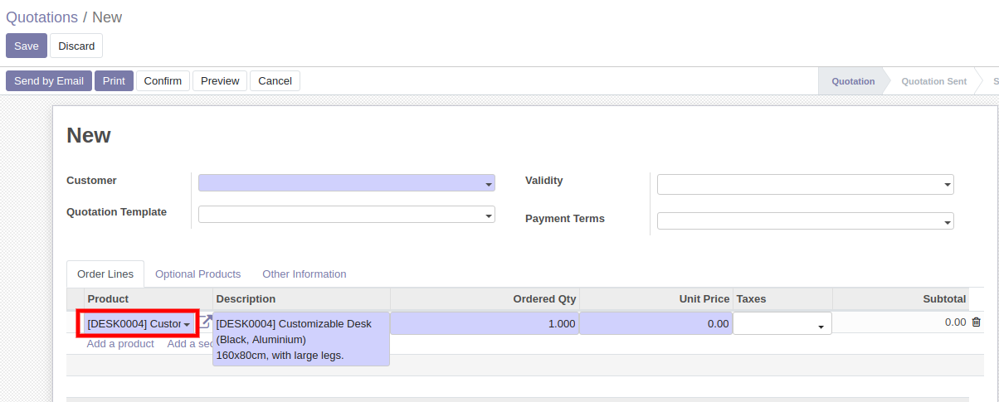999x402 pixels.
Task: Switch to Optional Products tab
Action: pyautogui.click(x=197, y=274)
